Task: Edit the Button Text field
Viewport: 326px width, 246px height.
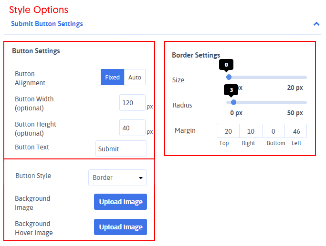Action: click(x=121, y=149)
